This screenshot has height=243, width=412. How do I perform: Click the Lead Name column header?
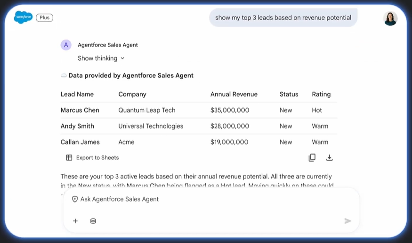coord(77,94)
